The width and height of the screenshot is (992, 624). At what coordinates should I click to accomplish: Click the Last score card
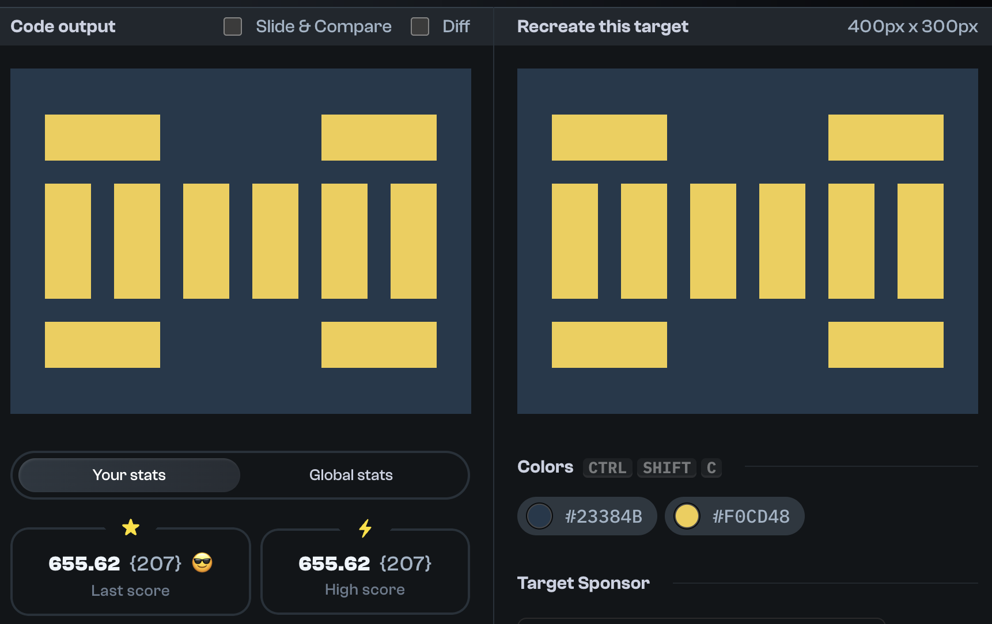tap(131, 572)
